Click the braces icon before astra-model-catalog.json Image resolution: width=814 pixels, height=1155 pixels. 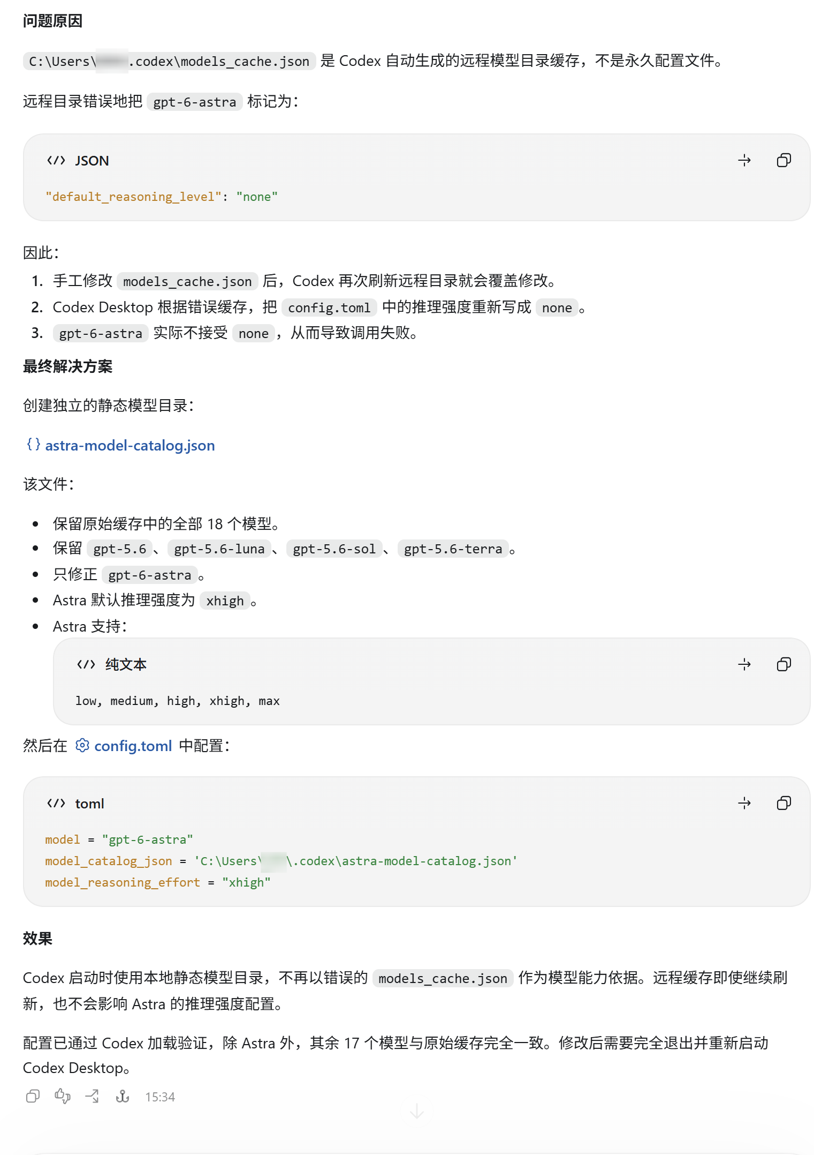(x=33, y=444)
